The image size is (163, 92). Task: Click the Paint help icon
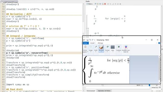(x=159, y=43)
